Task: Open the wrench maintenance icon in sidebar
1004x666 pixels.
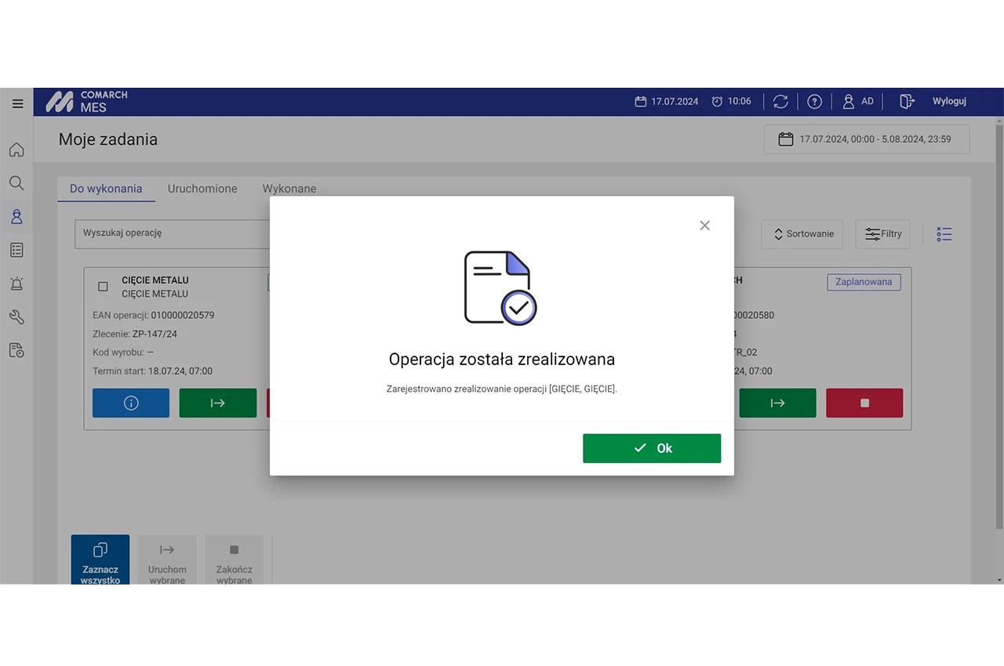Action: coord(16,317)
